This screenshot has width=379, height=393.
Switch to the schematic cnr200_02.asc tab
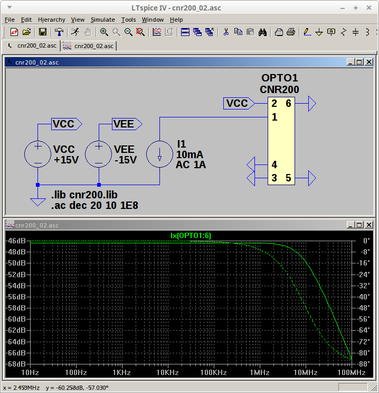pos(32,45)
